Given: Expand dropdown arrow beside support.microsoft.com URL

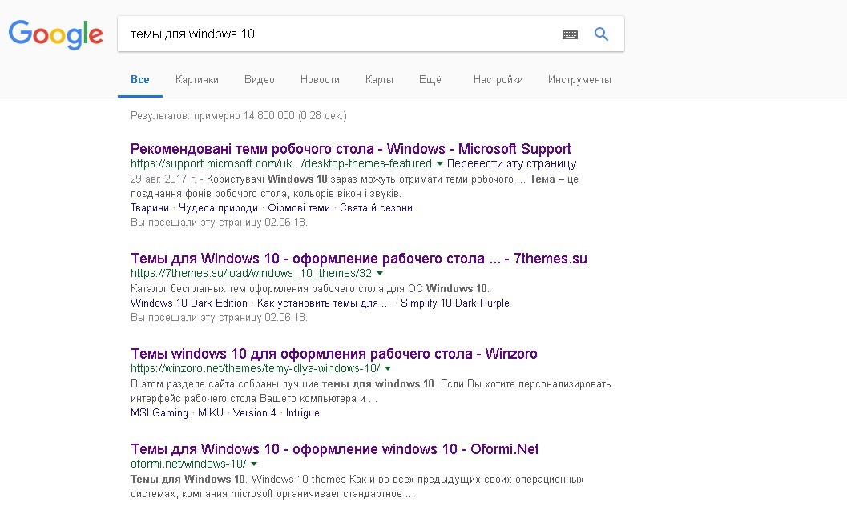Looking at the screenshot, I should pyautogui.click(x=440, y=164).
